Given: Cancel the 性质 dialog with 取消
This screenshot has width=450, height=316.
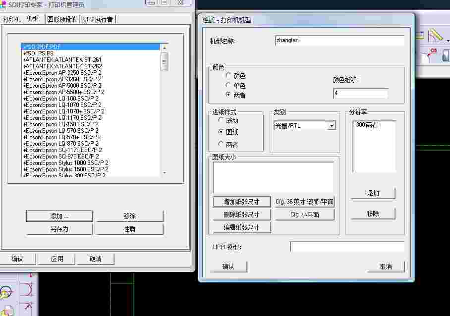Looking at the screenshot, I should click(x=386, y=266).
